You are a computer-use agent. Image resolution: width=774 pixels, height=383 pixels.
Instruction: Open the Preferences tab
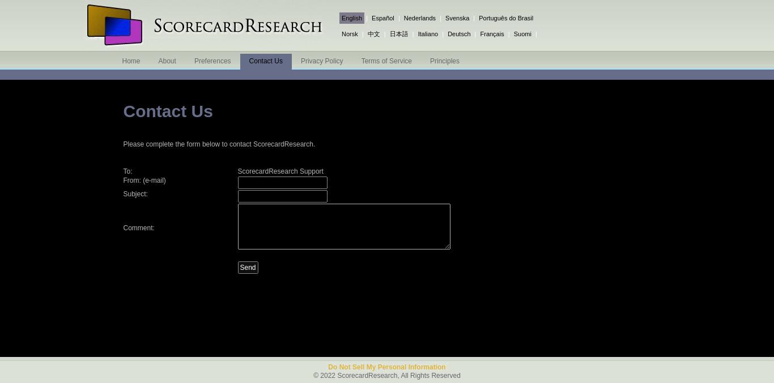[x=212, y=61]
